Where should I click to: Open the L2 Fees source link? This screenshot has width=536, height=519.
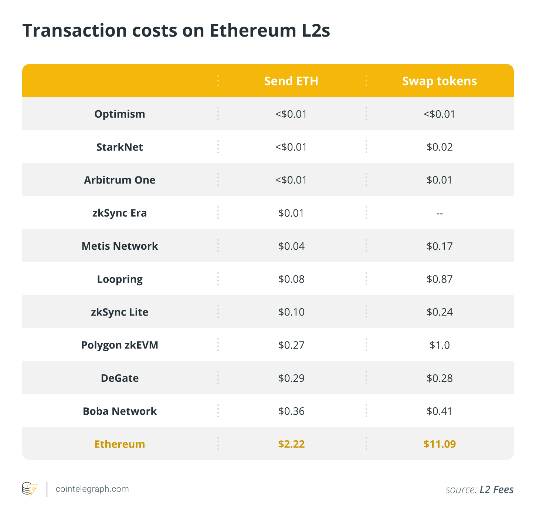coord(496,489)
